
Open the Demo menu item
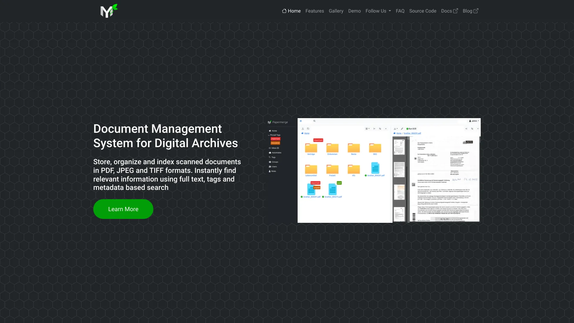click(x=355, y=11)
